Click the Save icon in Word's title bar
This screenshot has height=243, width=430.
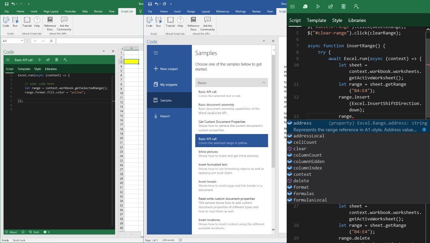point(149,4)
